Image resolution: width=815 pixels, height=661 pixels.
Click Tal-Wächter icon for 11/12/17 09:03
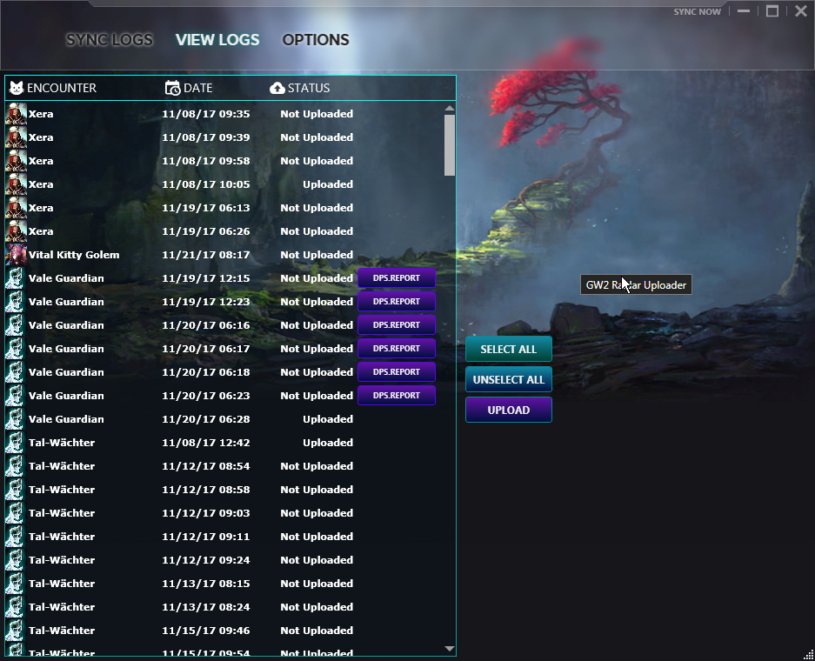[16, 512]
